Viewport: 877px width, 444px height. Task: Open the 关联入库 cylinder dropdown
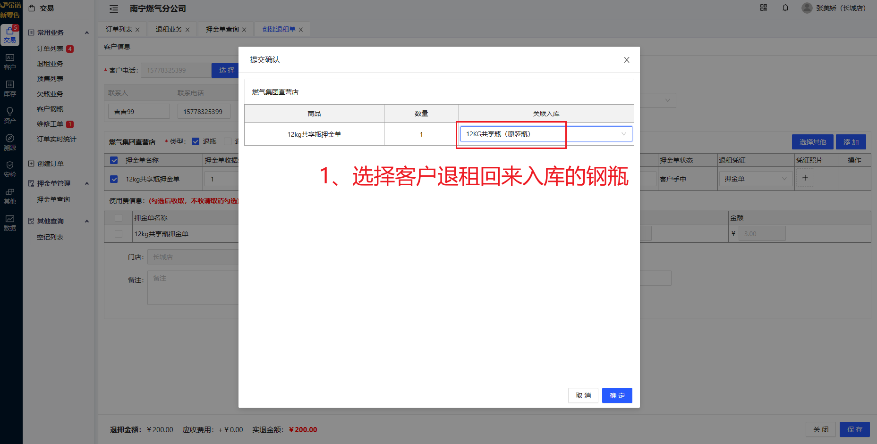point(546,134)
